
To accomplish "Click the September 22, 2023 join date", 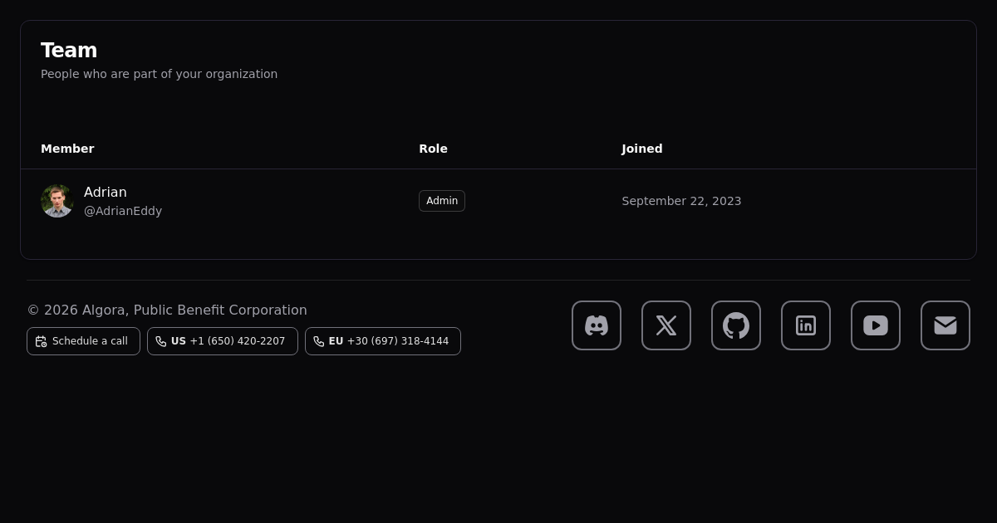I will point(681,201).
